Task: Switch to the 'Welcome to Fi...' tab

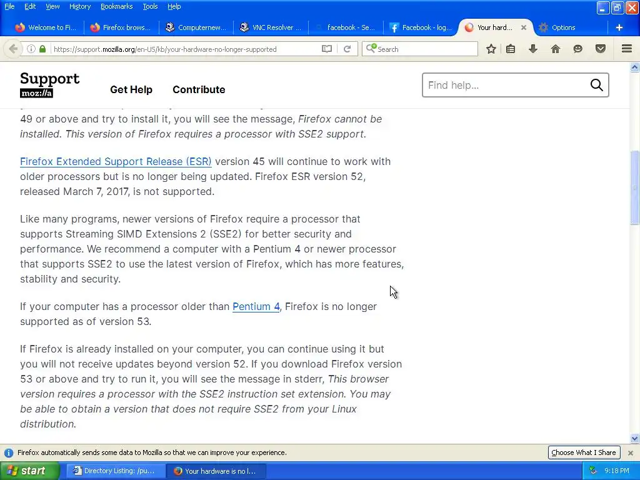Action: click(x=46, y=27)
